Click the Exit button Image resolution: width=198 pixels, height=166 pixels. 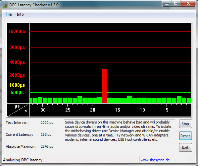point(185,147)
